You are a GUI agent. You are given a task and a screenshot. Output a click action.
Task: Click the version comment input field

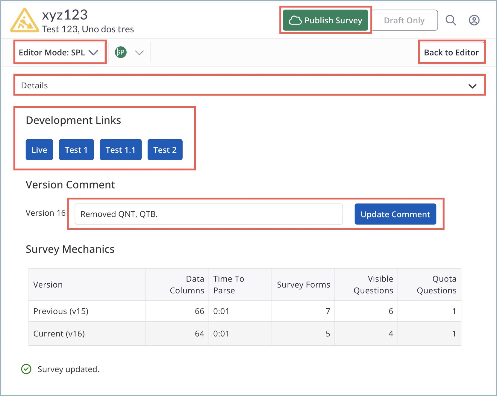pos(209,214)
